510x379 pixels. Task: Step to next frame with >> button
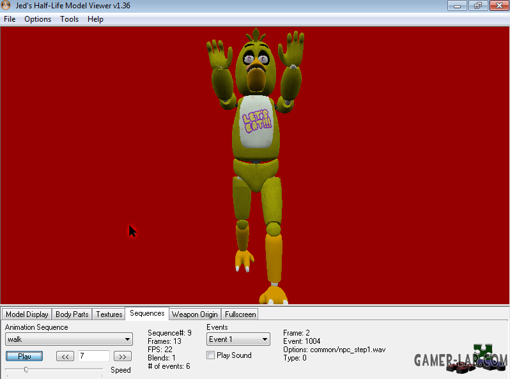[123, 356]
